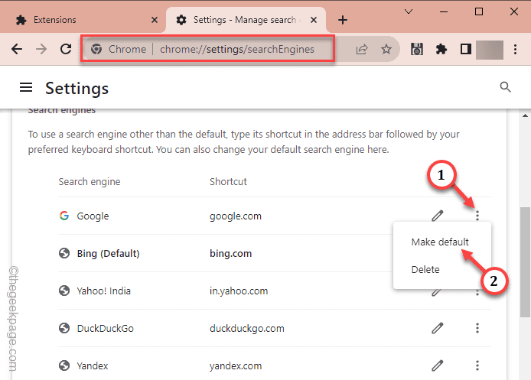Select the Settings - Manage search tab

[246, 20]
